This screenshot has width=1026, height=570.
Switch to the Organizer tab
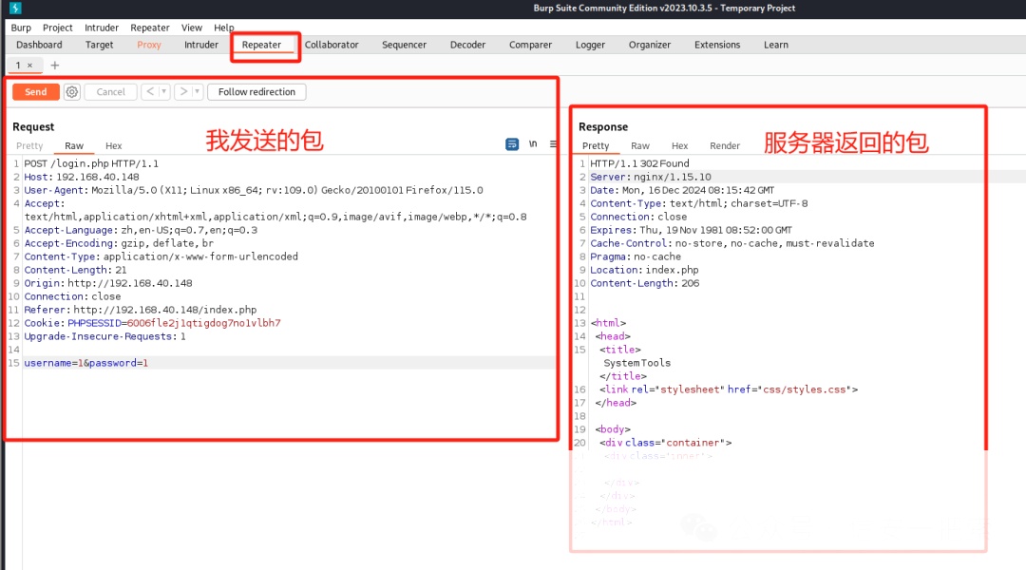(650, 45)
